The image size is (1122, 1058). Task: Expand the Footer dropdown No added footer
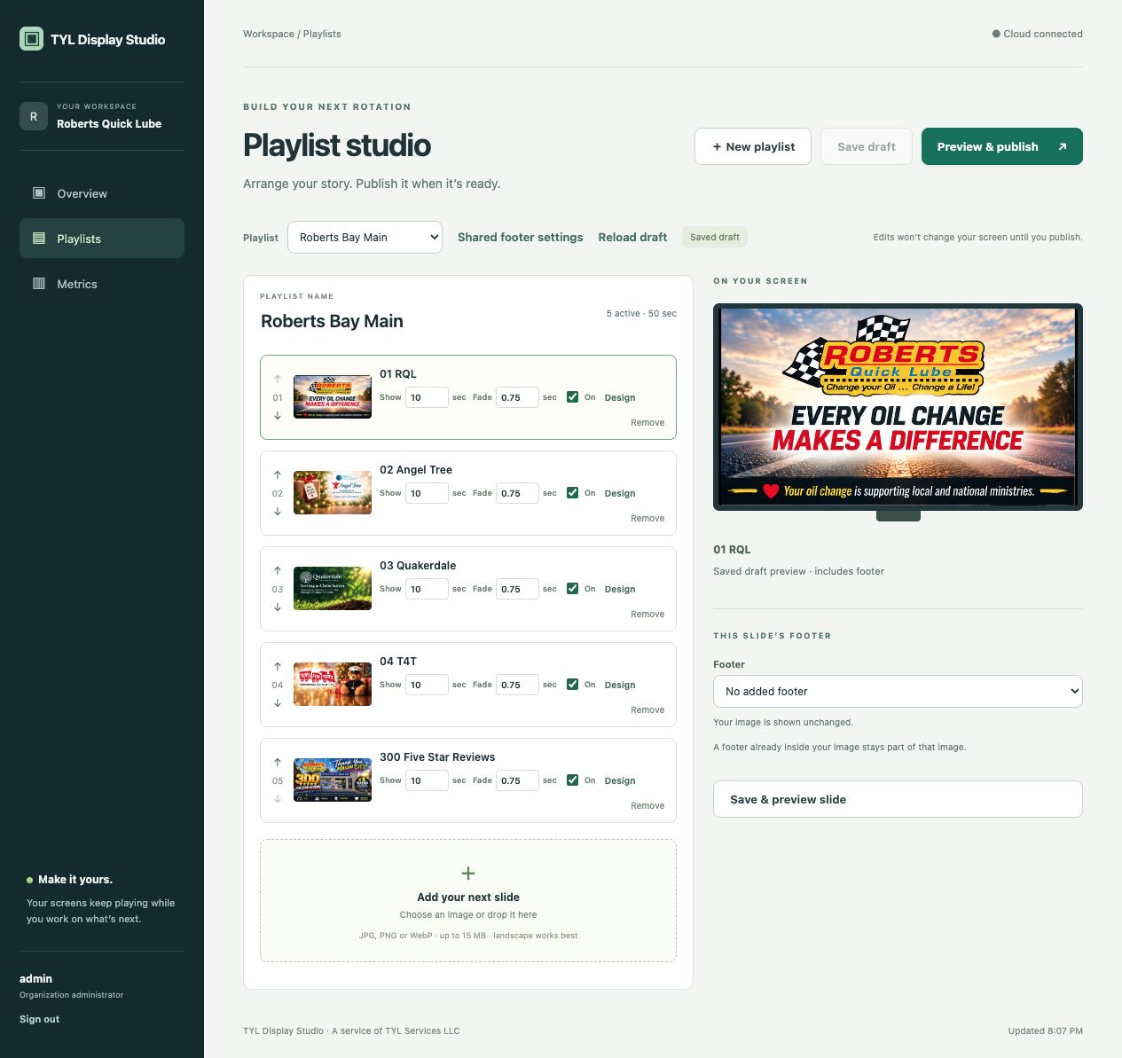pos(898,691)
